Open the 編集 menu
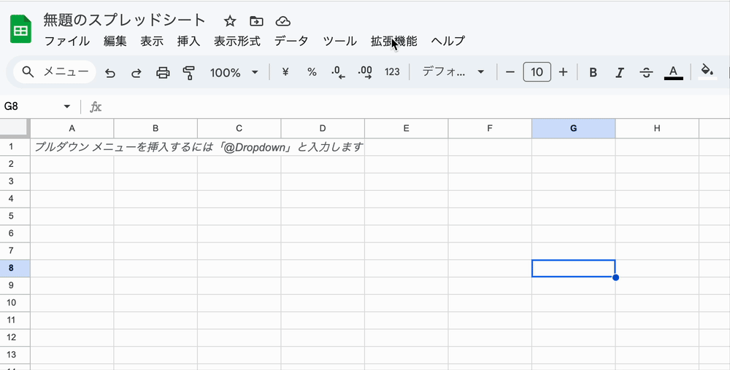Viewport: 730px width, 370px height. coord(115,41)
